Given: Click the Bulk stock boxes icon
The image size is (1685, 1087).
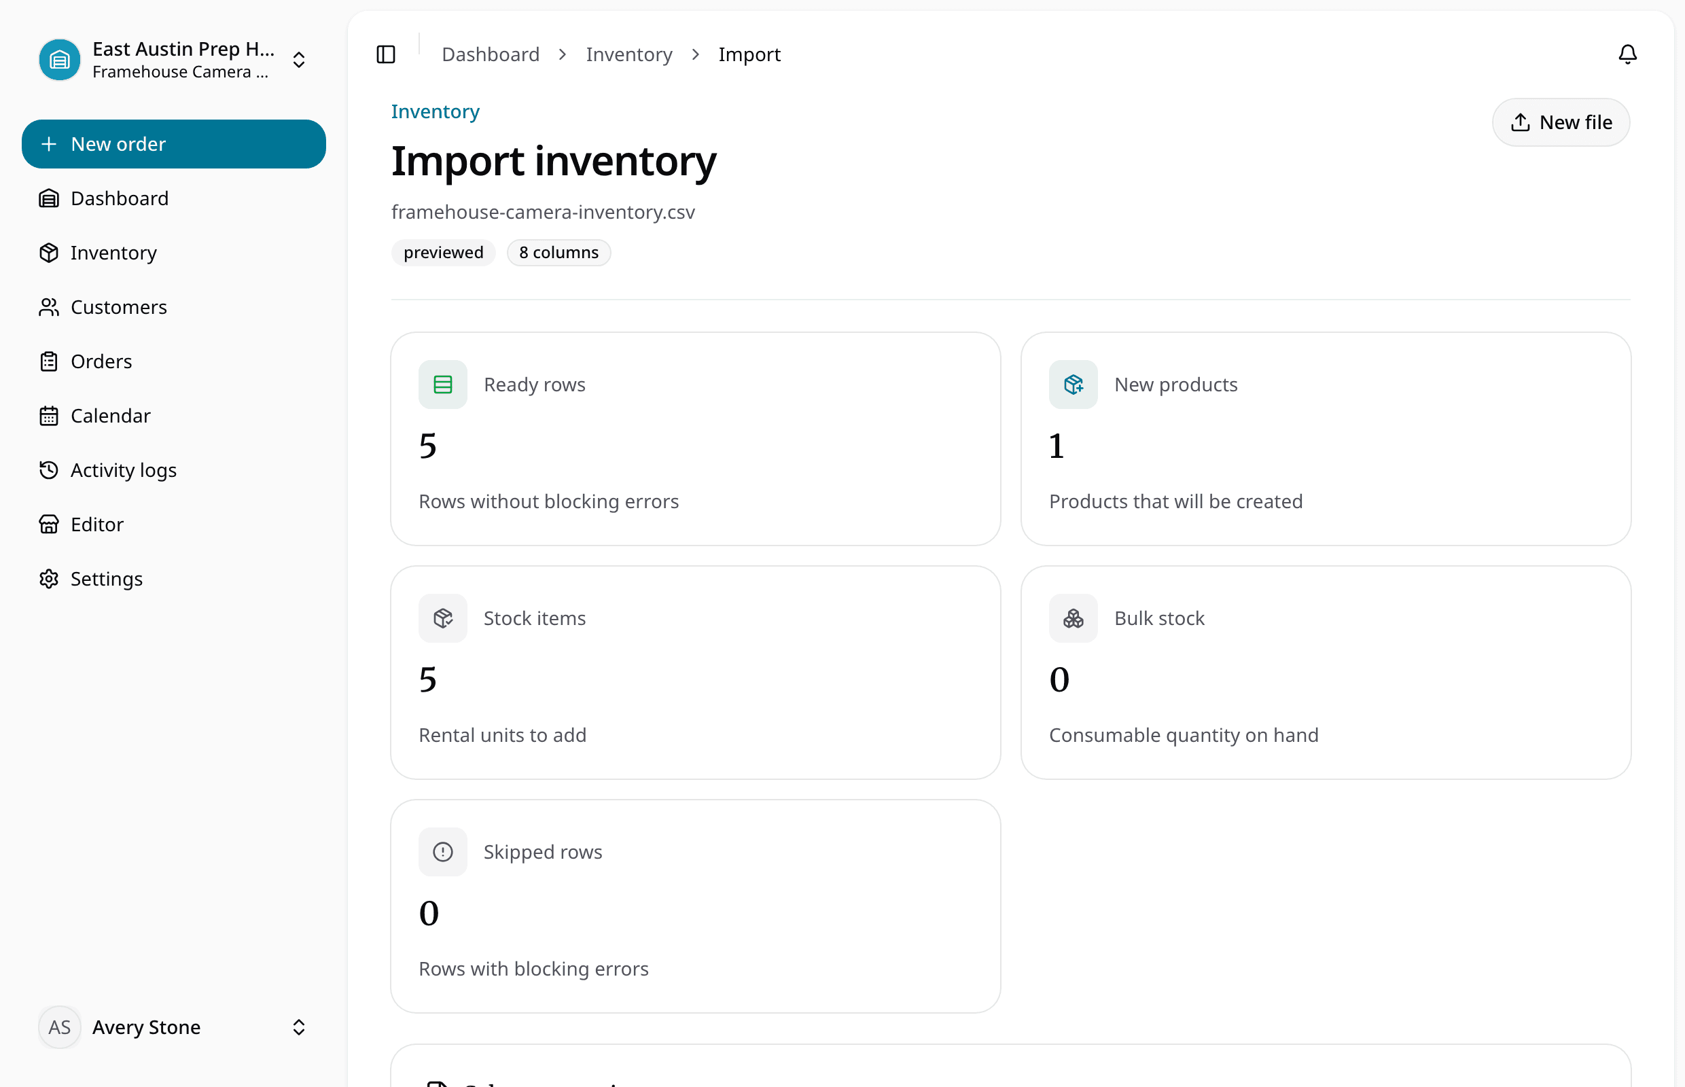Looking at the screenshot, I should [1073, 618].
